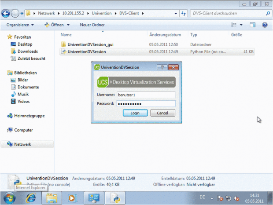Click the blue help icon in toolbar

pos(265,25)
